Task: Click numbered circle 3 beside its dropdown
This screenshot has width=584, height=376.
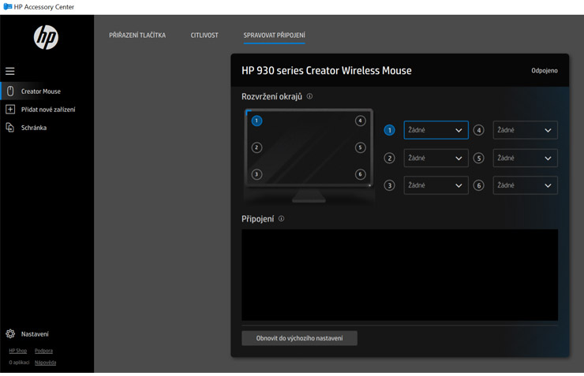Action: 390,185
